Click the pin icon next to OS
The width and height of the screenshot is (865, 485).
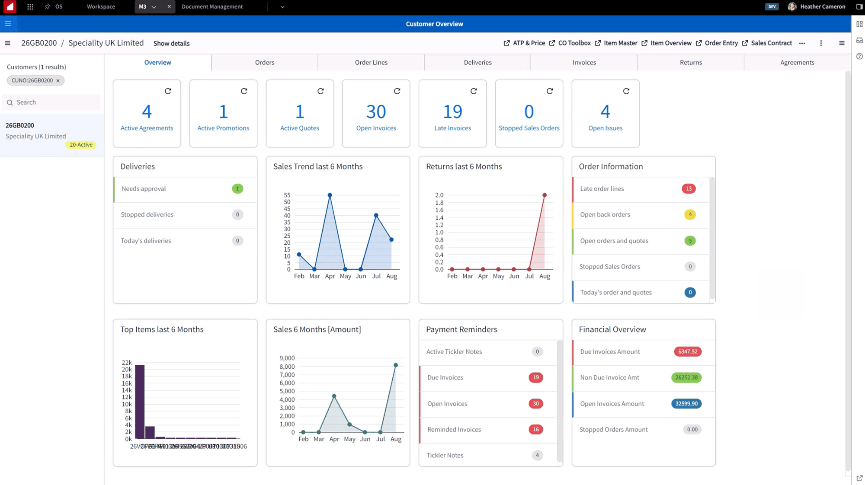48,6
